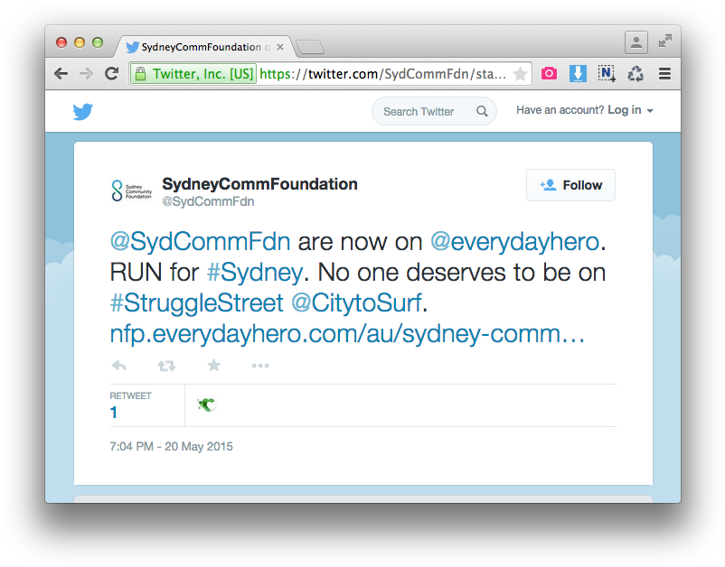725x567 pixels.
Task: Click the green padlock security icon
Action: pyautogui.click(x=140, y=74)
